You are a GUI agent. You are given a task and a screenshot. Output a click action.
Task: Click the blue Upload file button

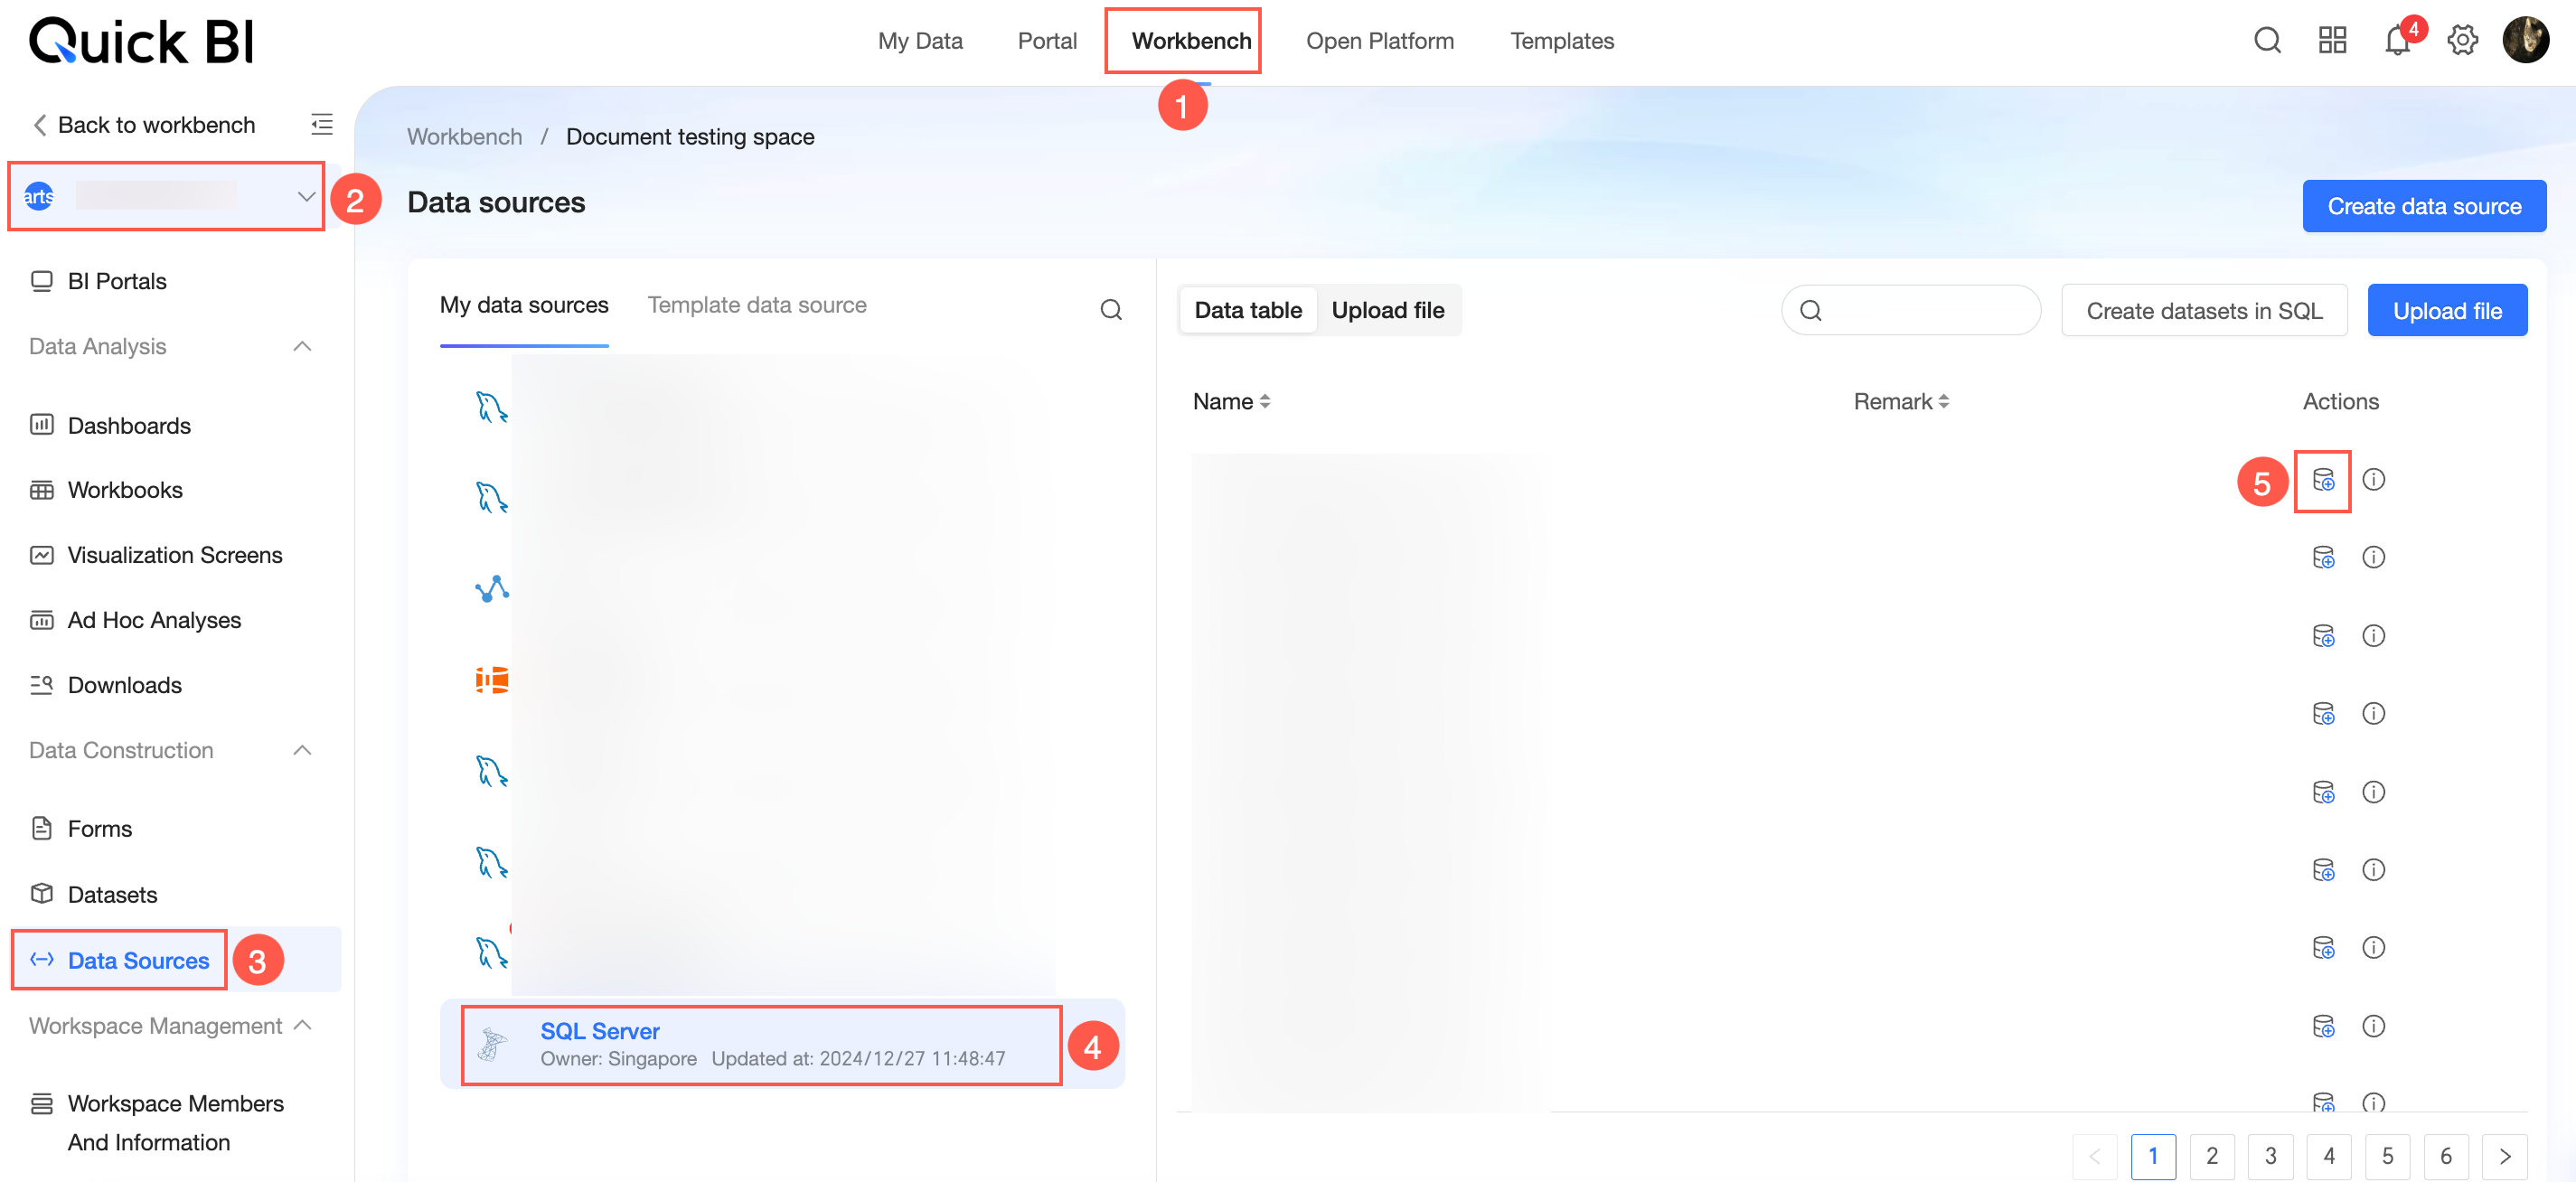(x=2447, y=310)
